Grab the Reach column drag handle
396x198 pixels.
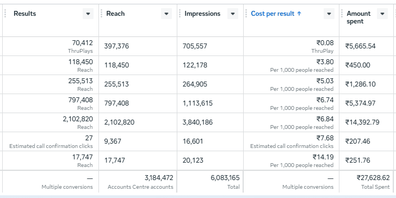coord(102,14)
